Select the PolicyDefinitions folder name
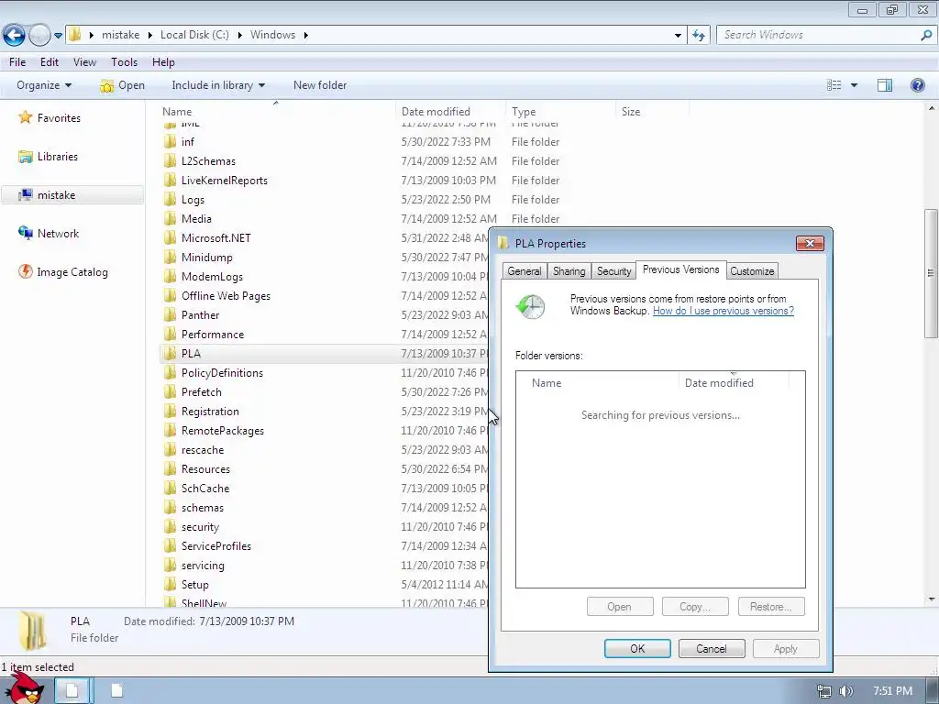 pyautogui.click(x=222, y=373)
